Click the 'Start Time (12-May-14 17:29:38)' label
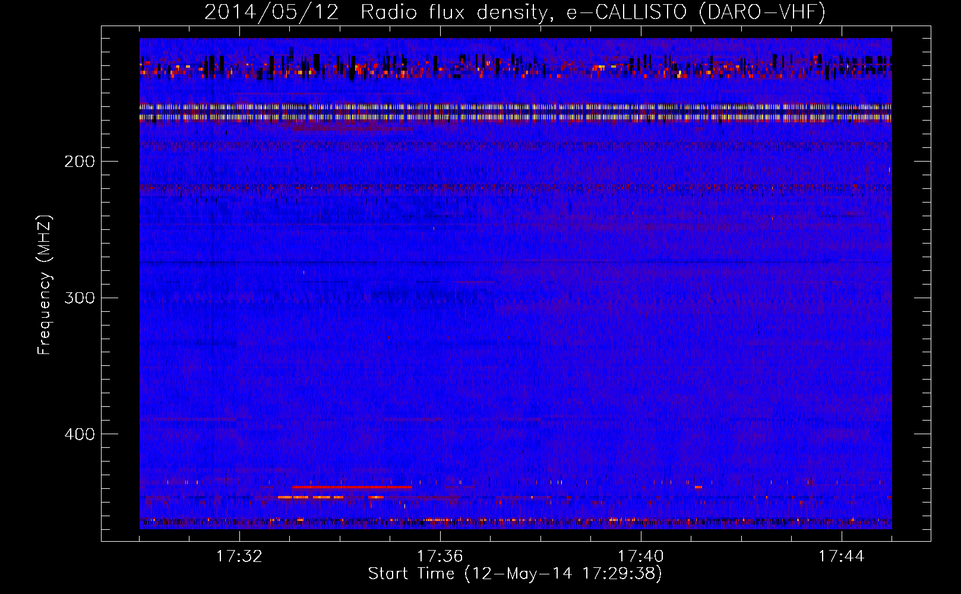This screenshot has width=961, height=594. click(x=515, y=574)
